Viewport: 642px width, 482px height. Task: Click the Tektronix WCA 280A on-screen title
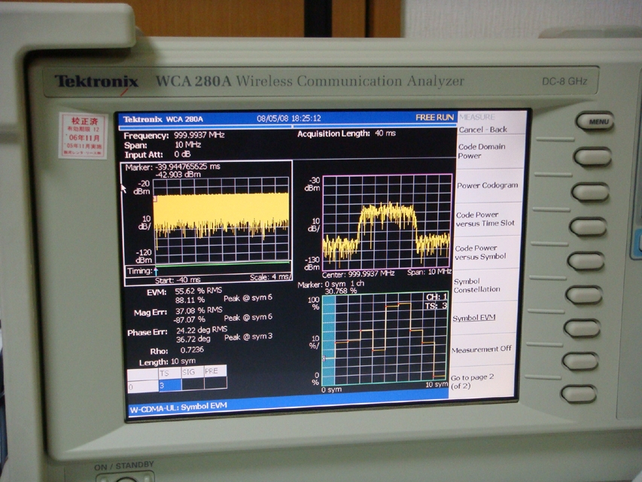[x=163, y=119]
